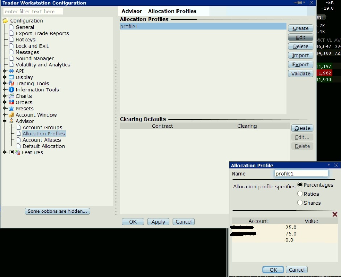The height and width of the screenshot is (277, 341).
Task: Click the Clearing column header
Action: pos(247,126)
